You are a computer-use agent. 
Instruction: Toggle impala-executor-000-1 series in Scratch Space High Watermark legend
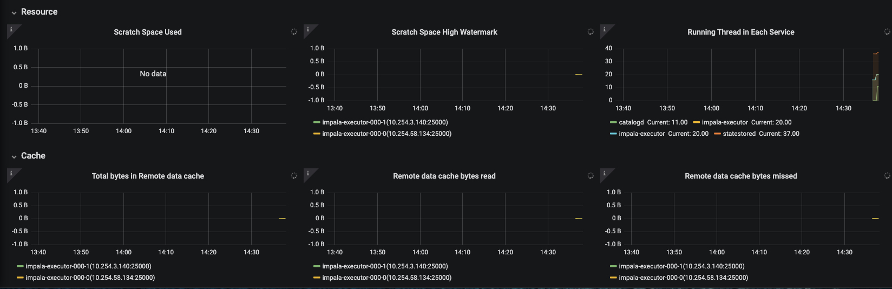[x=385, y=122]
